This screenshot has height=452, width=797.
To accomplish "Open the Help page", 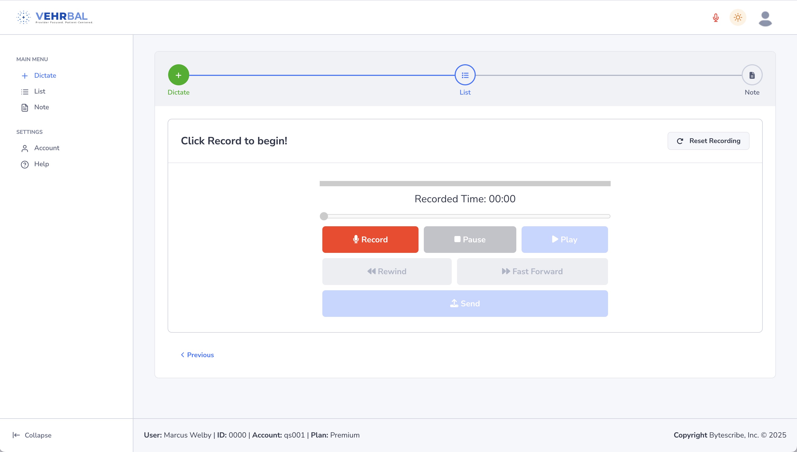I will point(41,164).
